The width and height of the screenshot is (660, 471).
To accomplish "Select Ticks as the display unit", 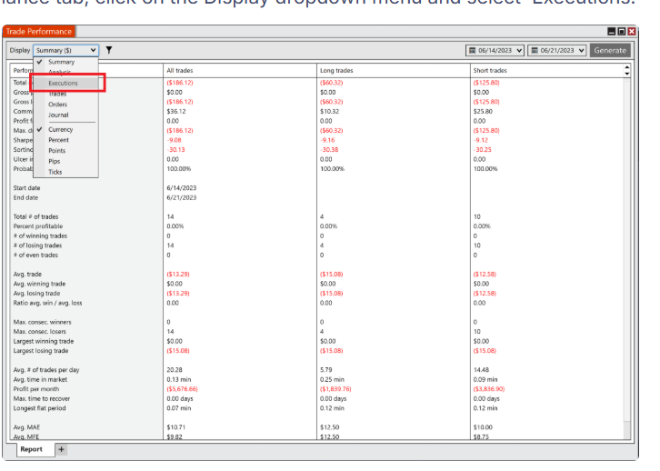I will pyautogui.click(x=55, y=172).
